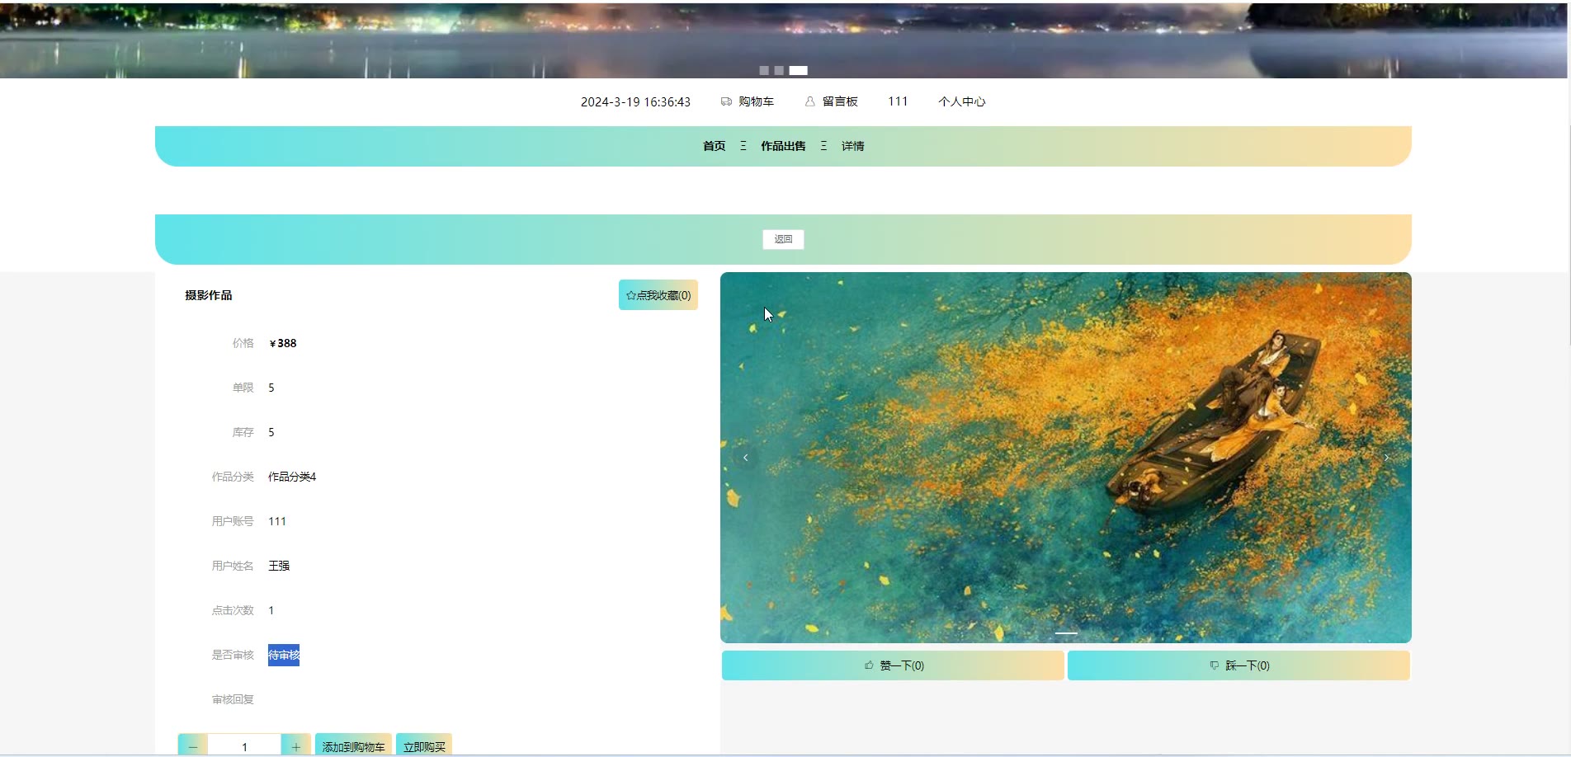Screen dimensions: 1571x757
Task: Click the 待审核 status text
Action: click(284, 655)
